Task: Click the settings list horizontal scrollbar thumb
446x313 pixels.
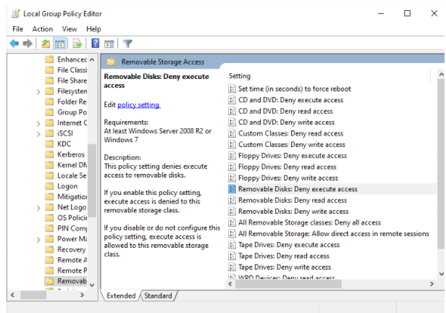Action: coord(288,284)
